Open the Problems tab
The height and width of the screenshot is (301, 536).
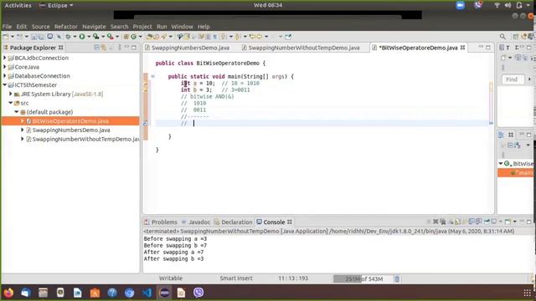tap(161, 222)
